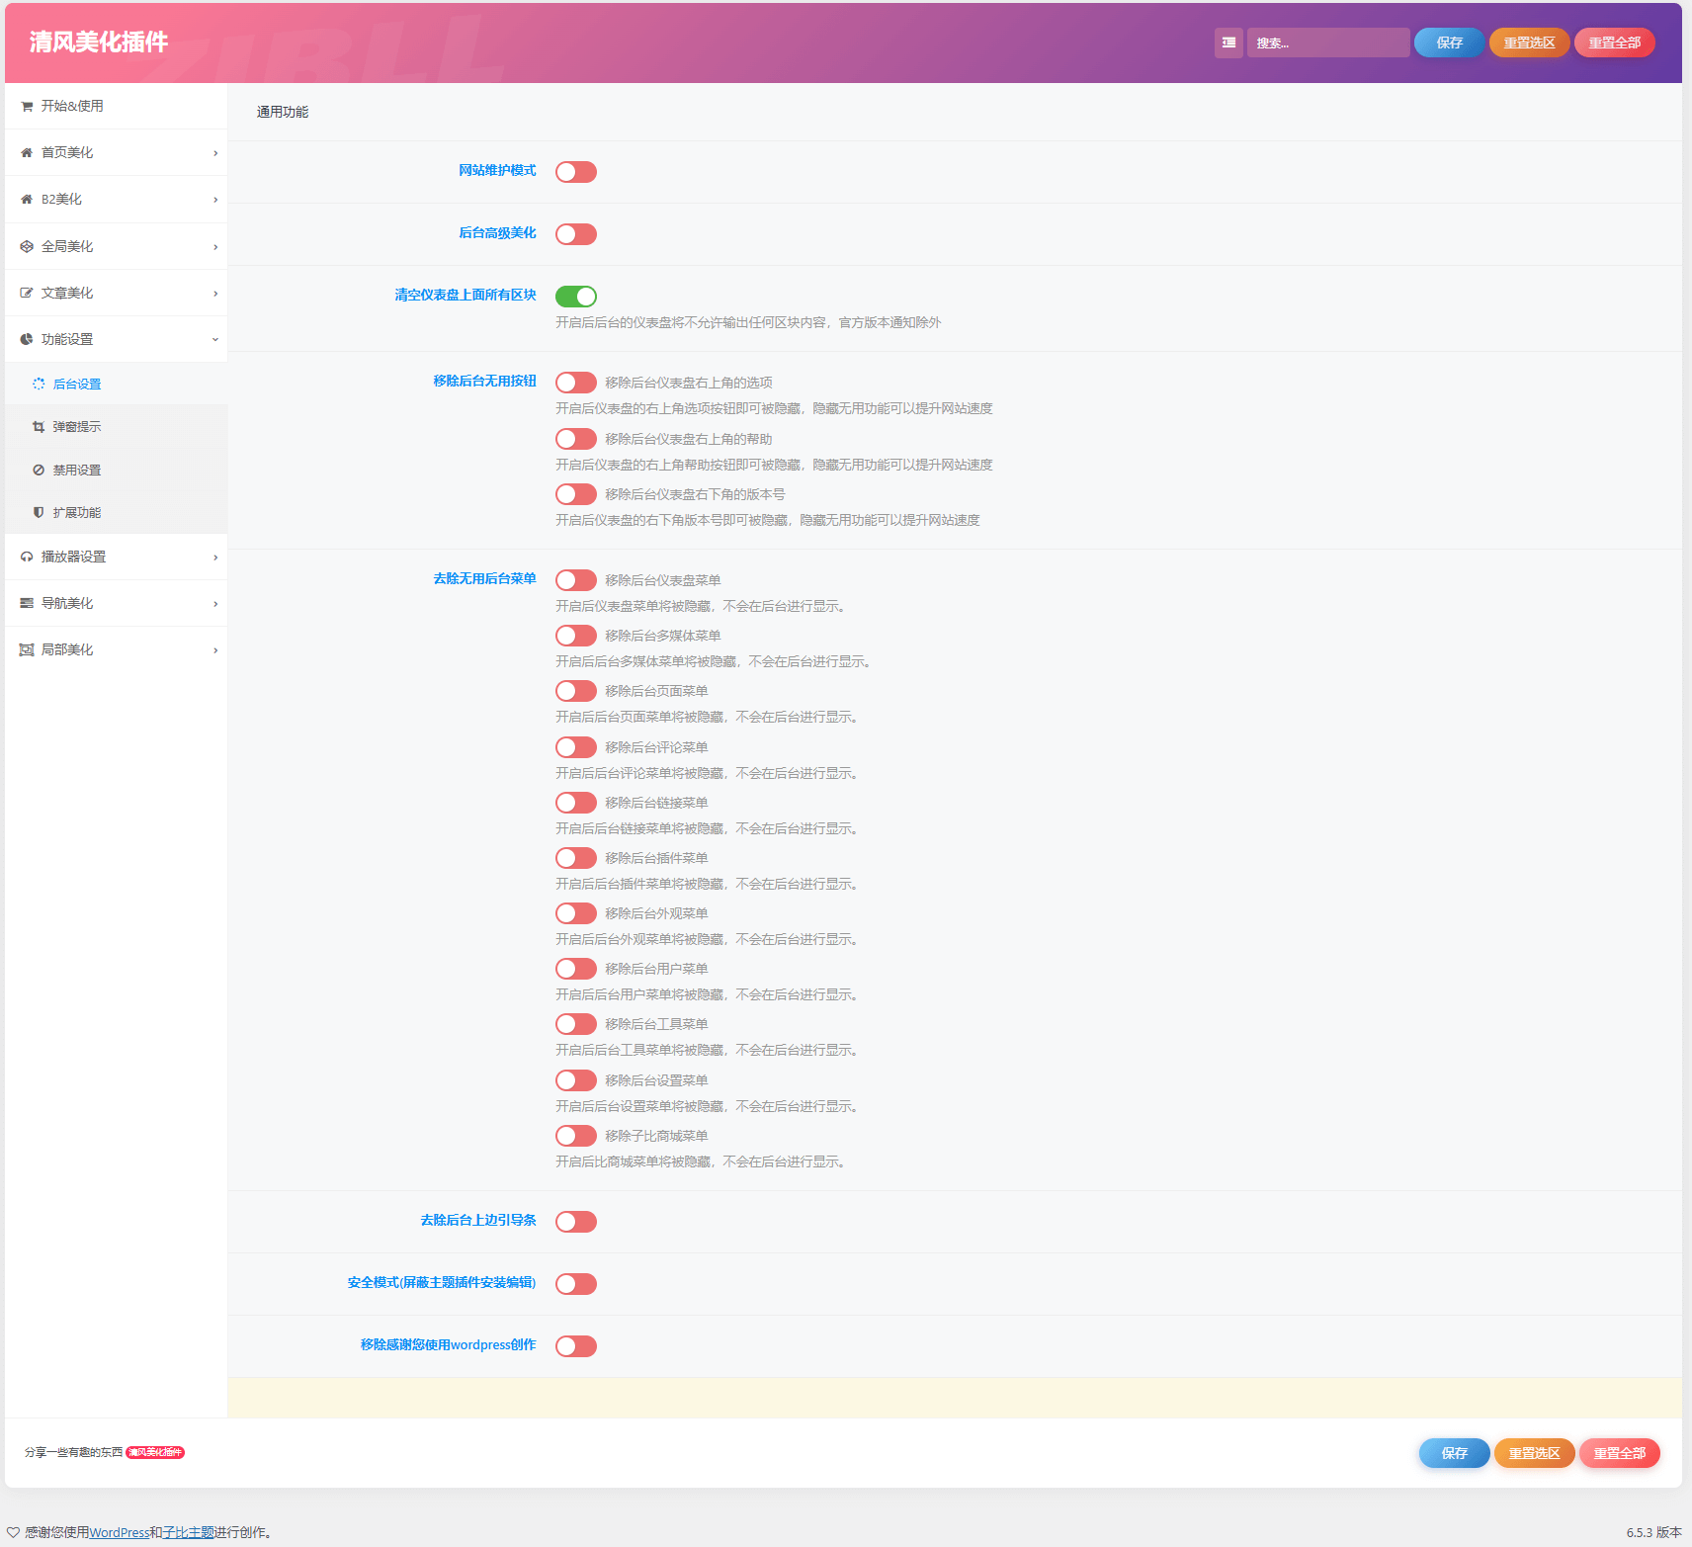Click the 搜索 search input field
Screen dimensions: 1692x1547
point(1327,43)
